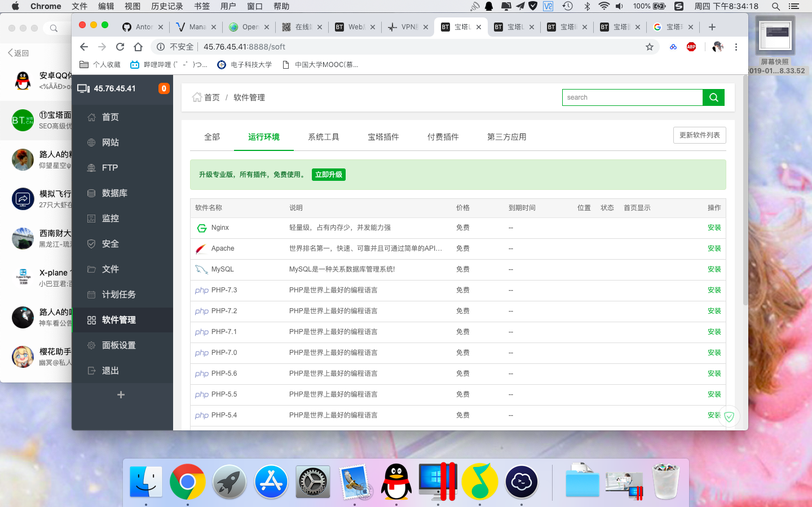Image resolution: width=812 pixels, height=507 pixels.
Task: Open the 个人收藏 bookmarks folder
Action: coord(100,65)
